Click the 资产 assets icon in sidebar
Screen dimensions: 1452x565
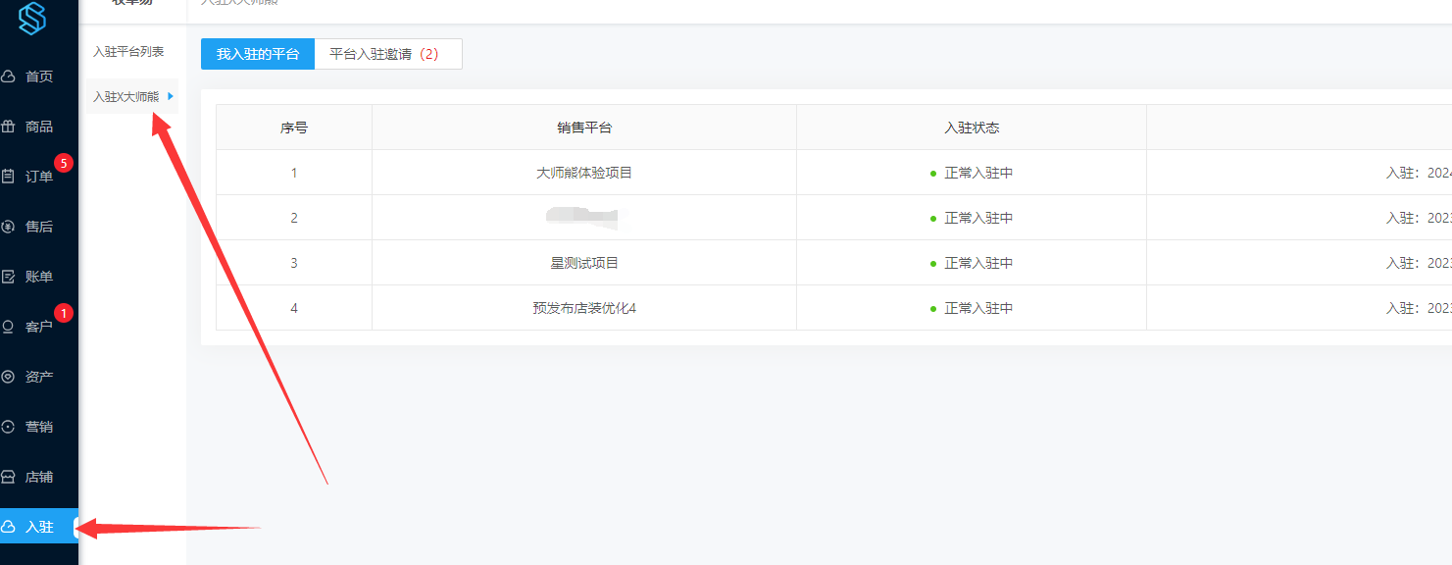8,377
